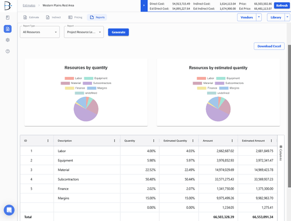
Task: Open Estimated Quantity column menu icon
Action: pos(193,141)
